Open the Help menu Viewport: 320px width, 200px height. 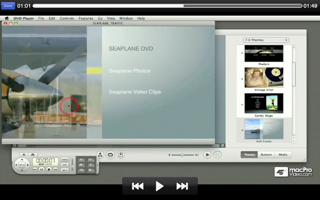[x=141, y=18]
